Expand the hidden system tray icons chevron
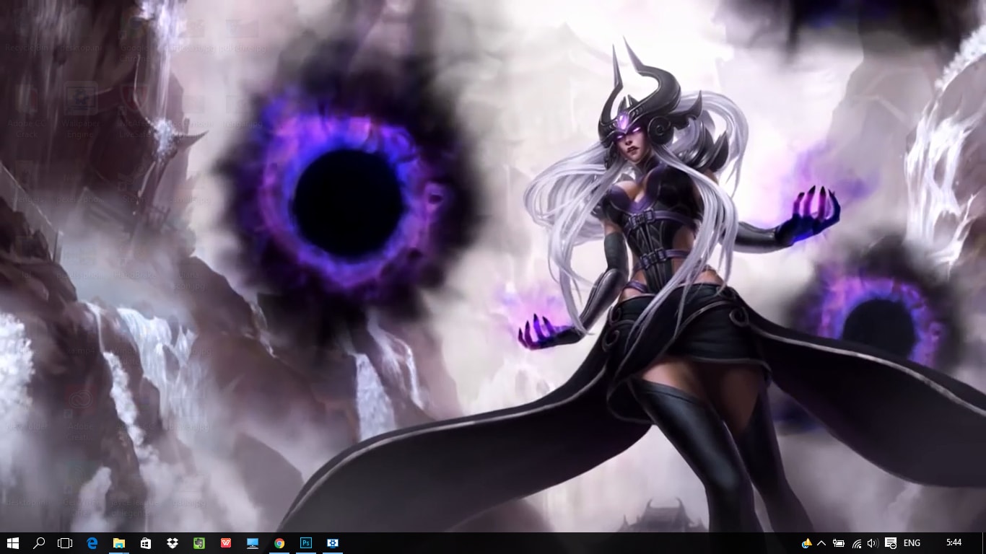Image resolution: width=986 pixels, height=554 pixels. click(x=821, y=543)
